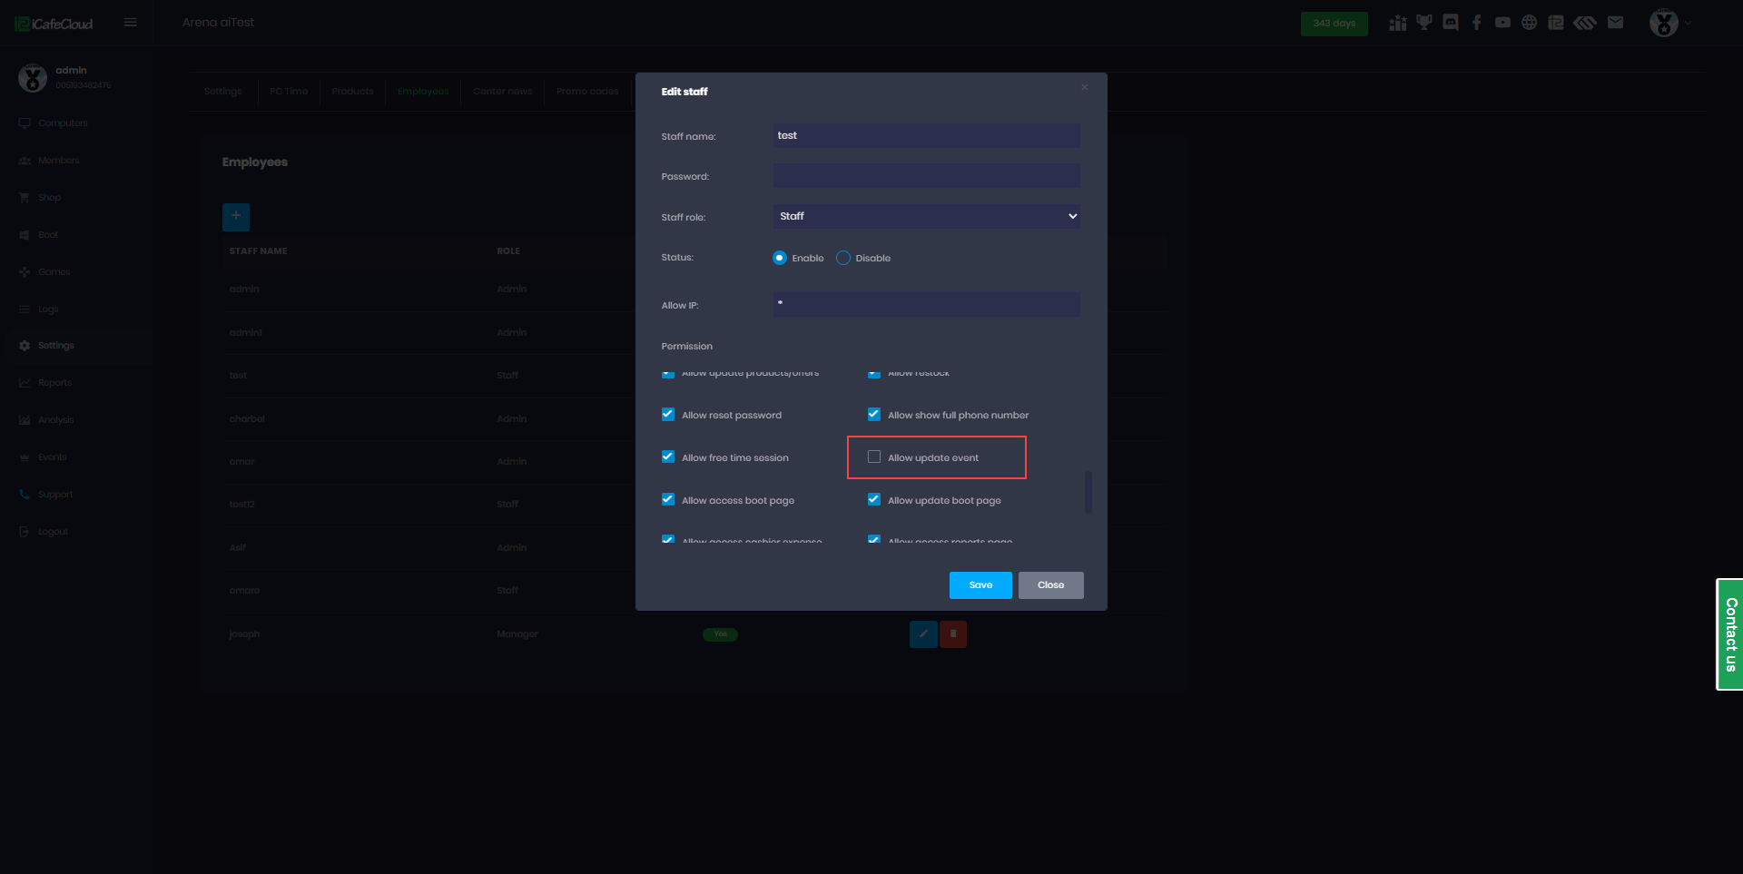The width and height of the screenshot is (1743, 874).
Task: Click the globe website icon
Action: [1529, 23]
